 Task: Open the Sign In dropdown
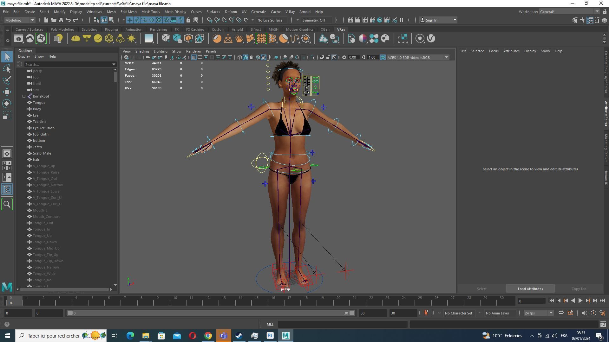(x=438, y=20)
